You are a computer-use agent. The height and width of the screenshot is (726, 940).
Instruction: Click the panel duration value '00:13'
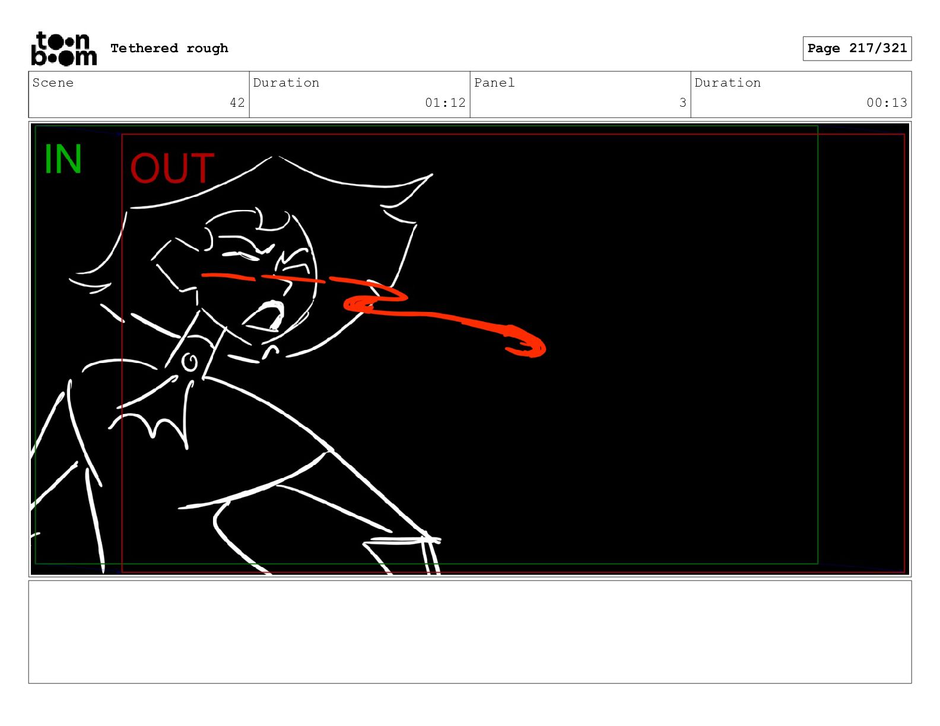887,103
